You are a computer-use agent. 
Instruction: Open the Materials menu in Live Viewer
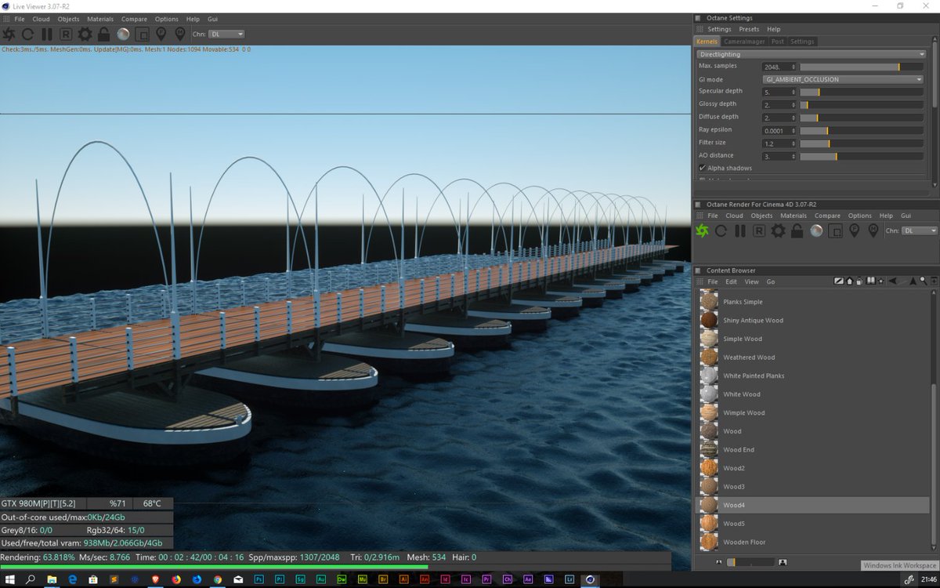100,19
